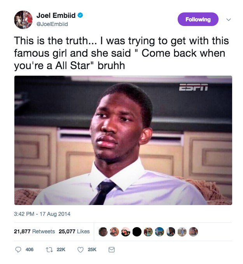Click the reply speech bubble icon
The height and width of the screenshot is (264, 243).
click(x=18, y=250)
